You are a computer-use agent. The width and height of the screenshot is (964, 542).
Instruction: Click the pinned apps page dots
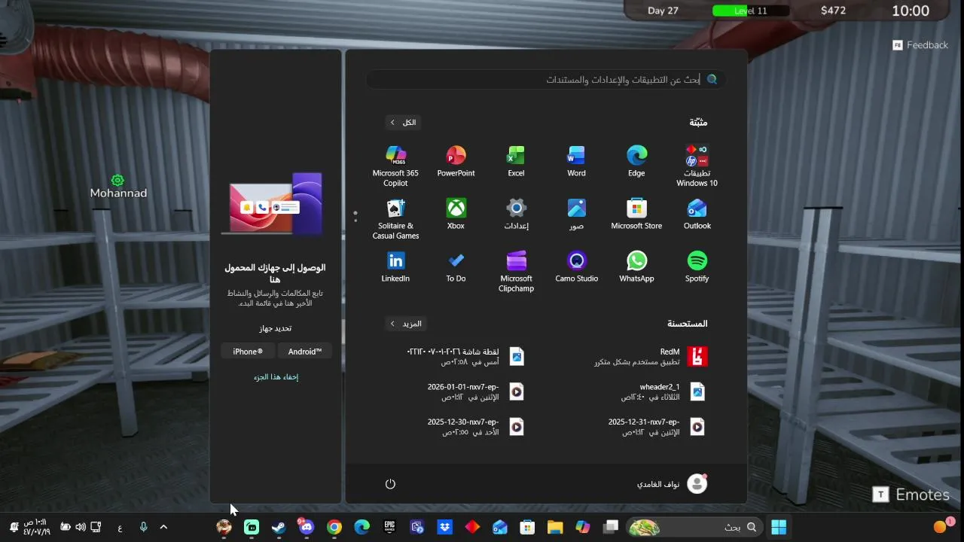point(355,216)
